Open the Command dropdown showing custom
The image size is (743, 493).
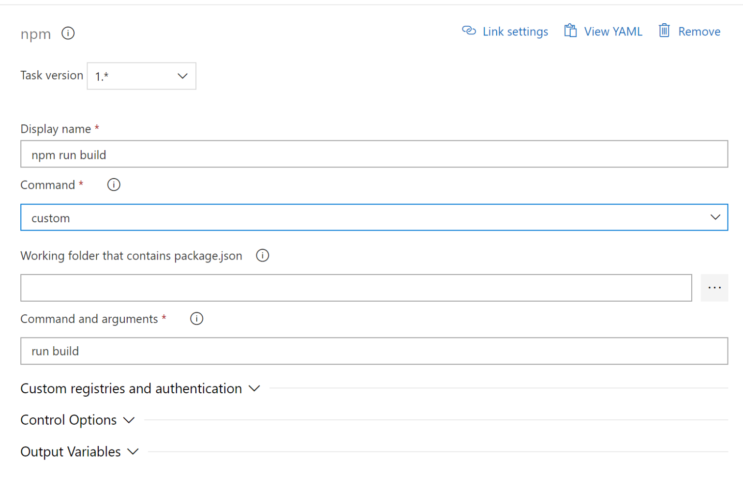tap(374, 217)
